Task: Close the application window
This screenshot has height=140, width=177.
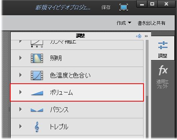Action: coord(166,4)
